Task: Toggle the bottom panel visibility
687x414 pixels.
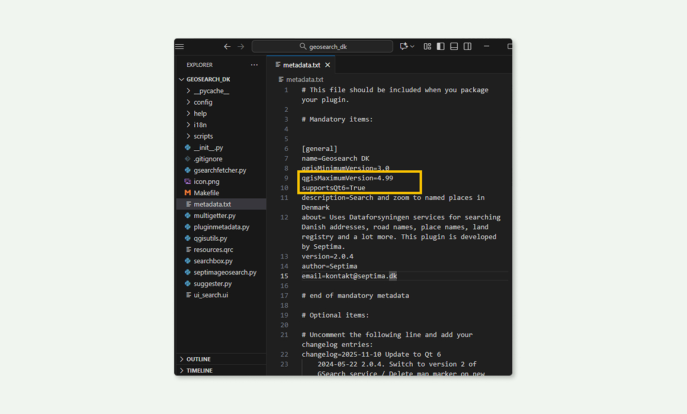Action: (454, 46)
